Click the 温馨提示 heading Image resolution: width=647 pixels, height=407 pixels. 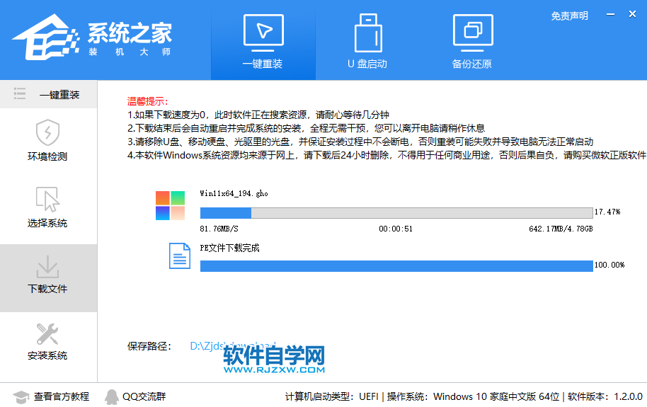(148, 101)
